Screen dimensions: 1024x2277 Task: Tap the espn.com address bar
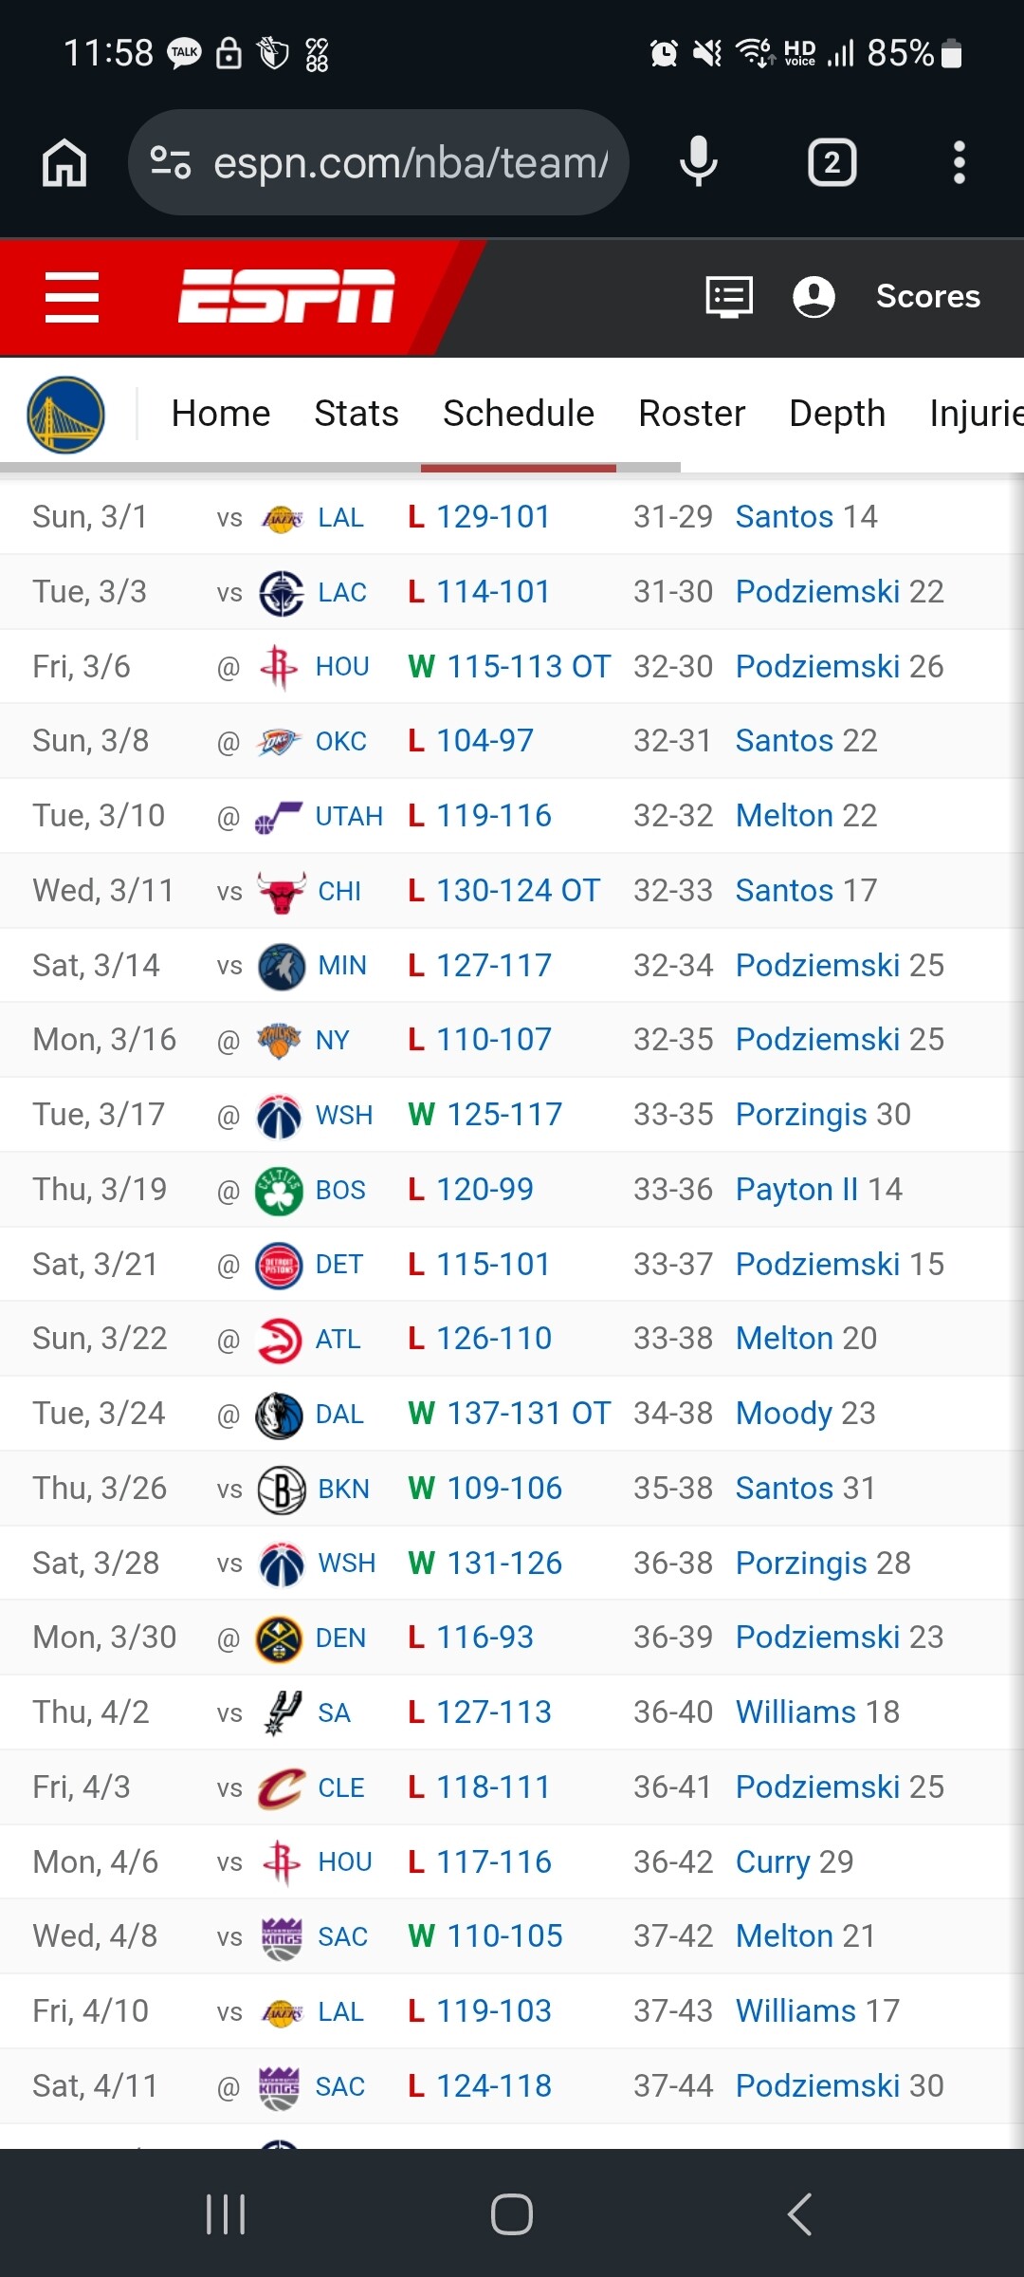click(378, 162)
